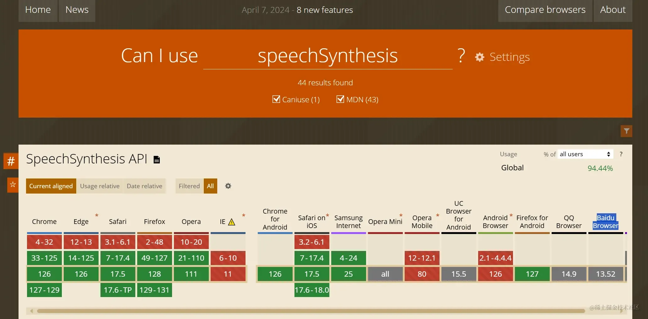Image resolution: width=648 pixels, height=319 pixels.
Task: Select UC Browser cell 15.5
Action: (x=459, y=274)
